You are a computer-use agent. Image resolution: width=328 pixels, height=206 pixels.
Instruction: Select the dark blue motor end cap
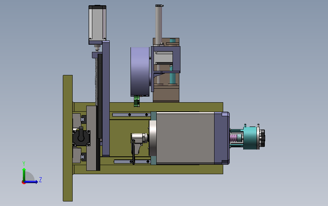coord(222,138)
